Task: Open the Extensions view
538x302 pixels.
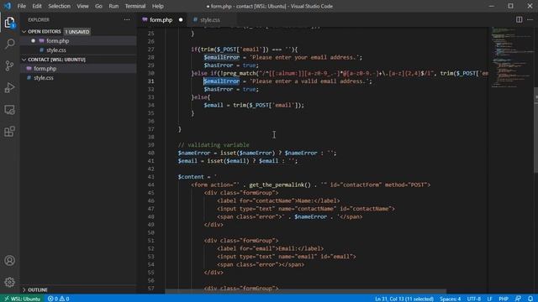Action: pyautogui.click(x=9, y=132)
